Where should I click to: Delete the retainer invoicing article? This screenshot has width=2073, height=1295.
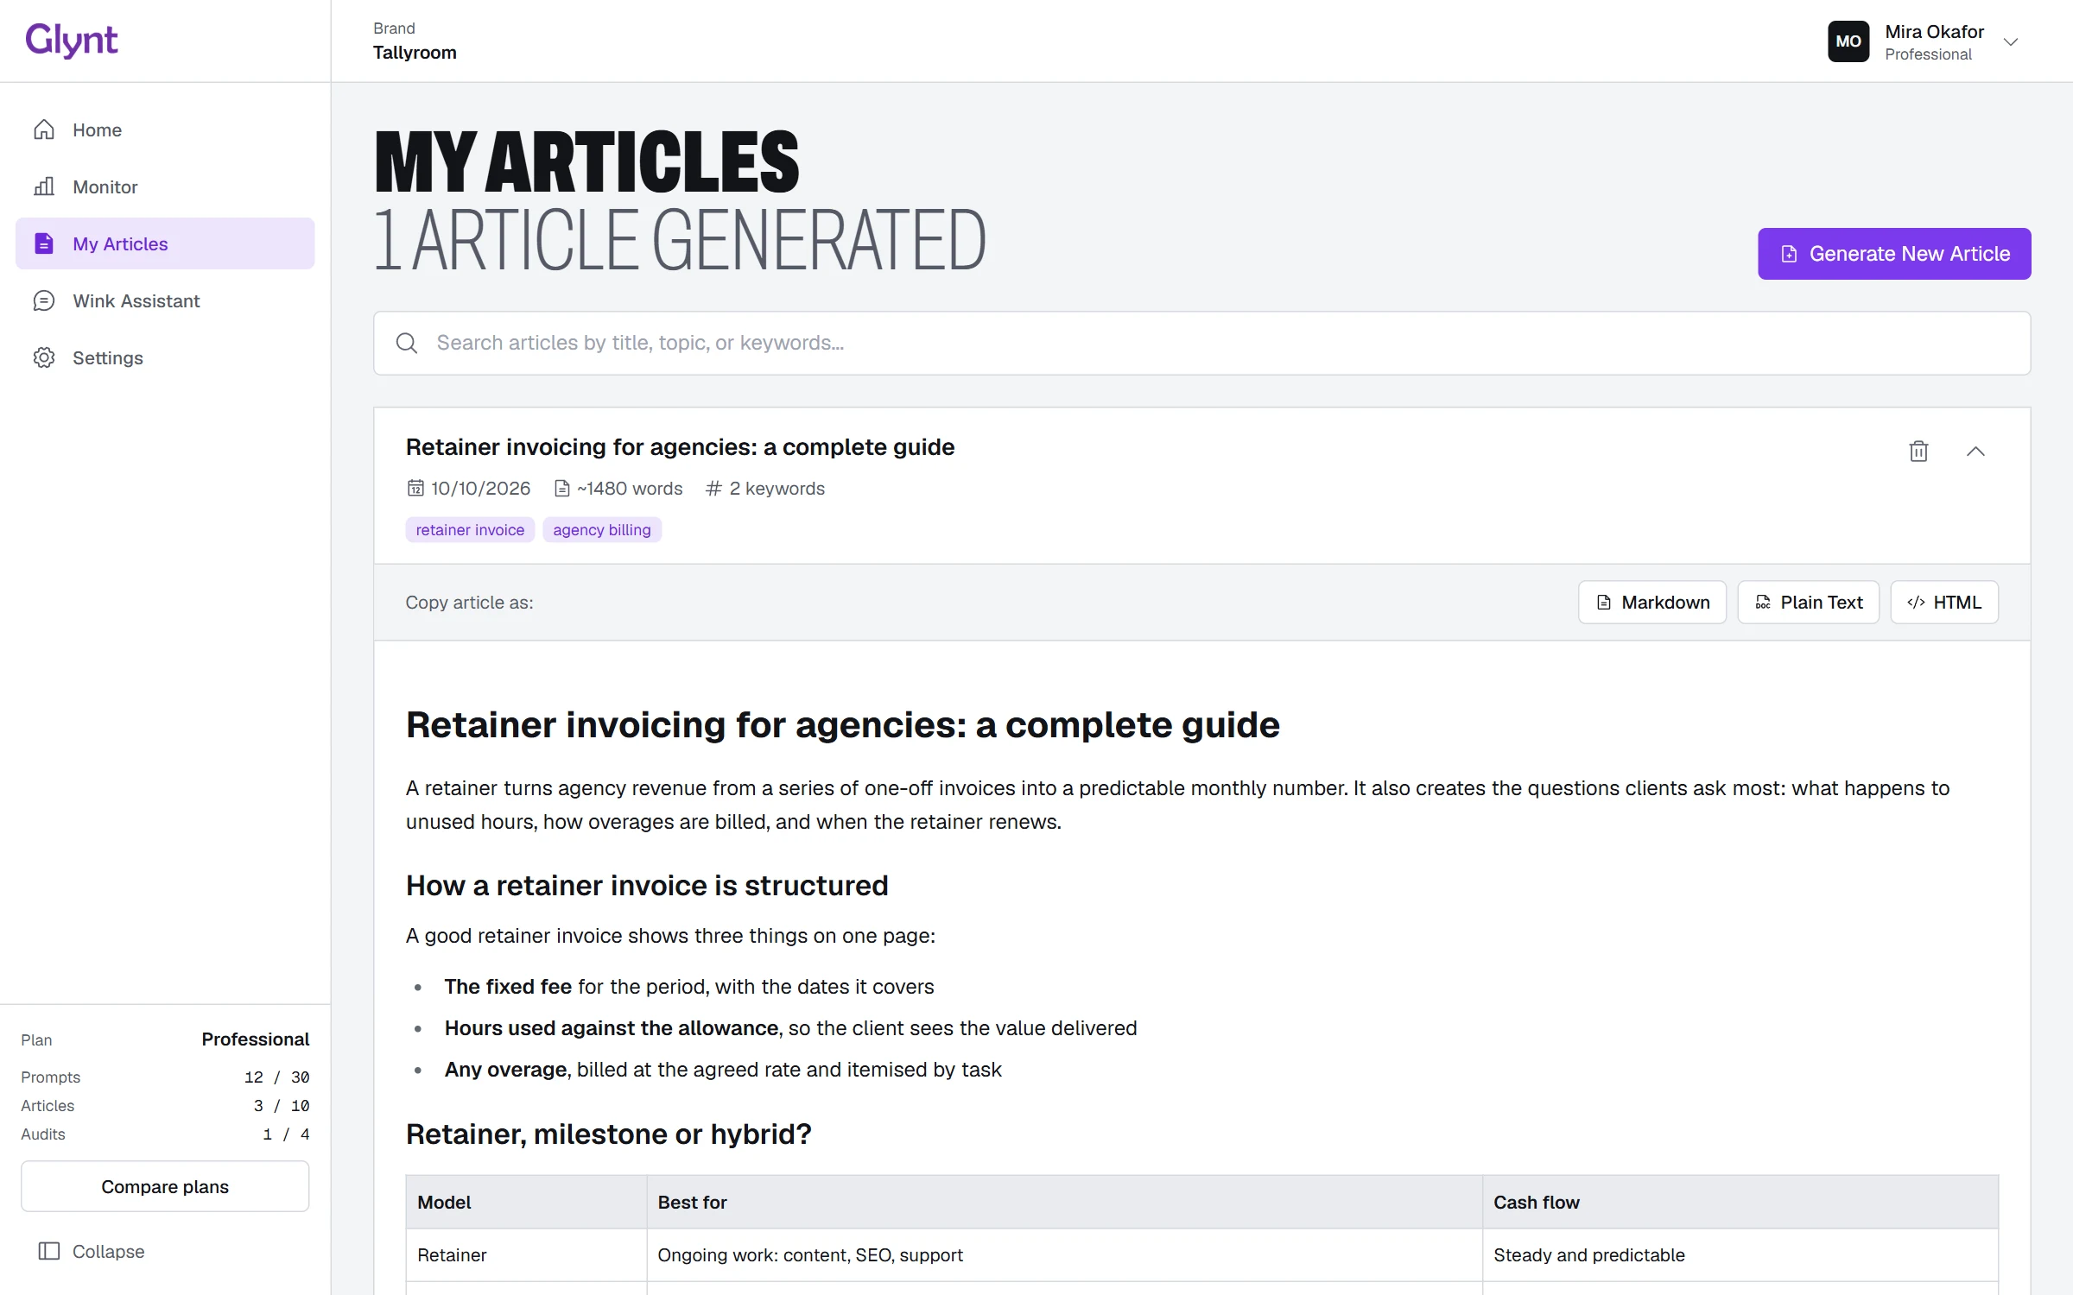1918,451
